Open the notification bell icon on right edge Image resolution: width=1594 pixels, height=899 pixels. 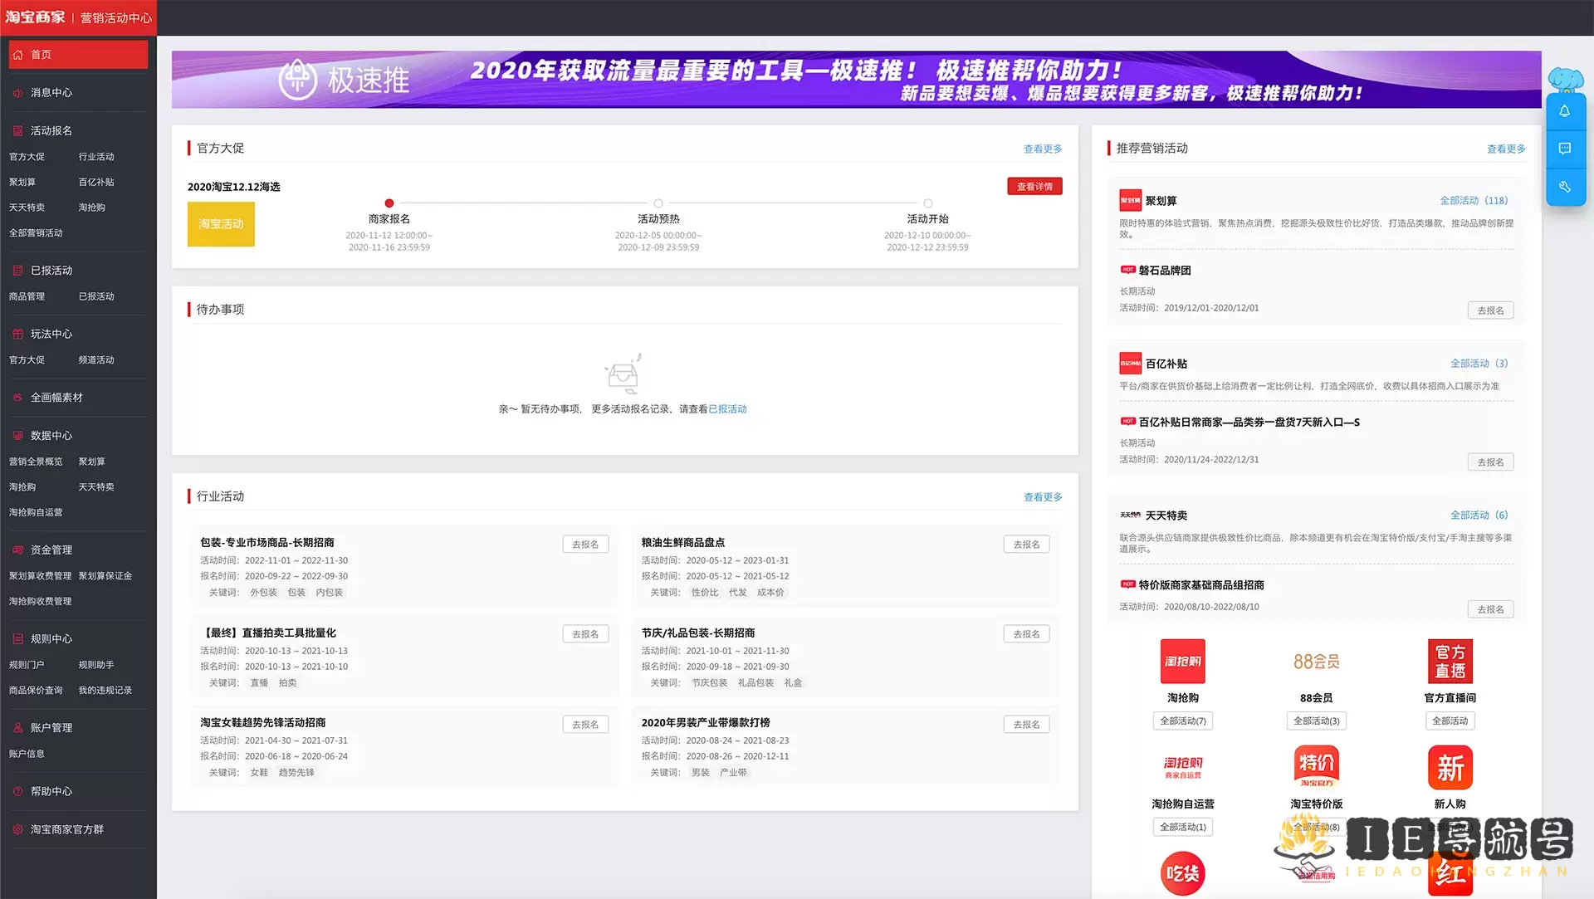(x=1566, y=110)
